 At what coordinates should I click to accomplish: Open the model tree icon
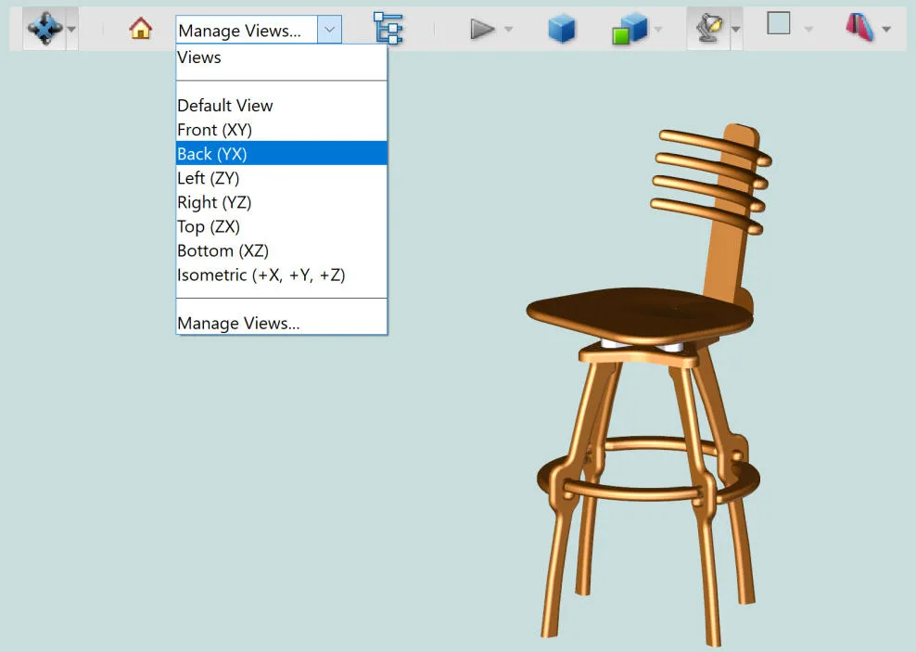388,28
